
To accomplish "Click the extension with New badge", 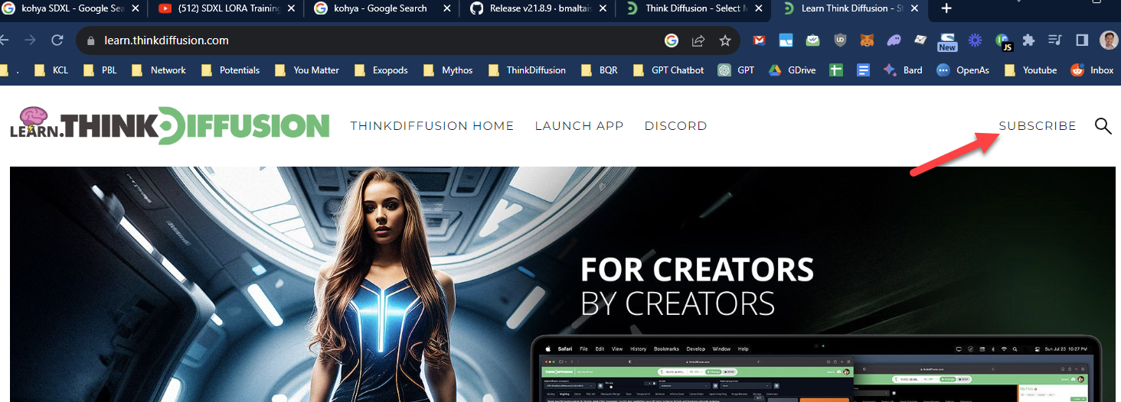I will pyautogui.click(x=947, y=41).
